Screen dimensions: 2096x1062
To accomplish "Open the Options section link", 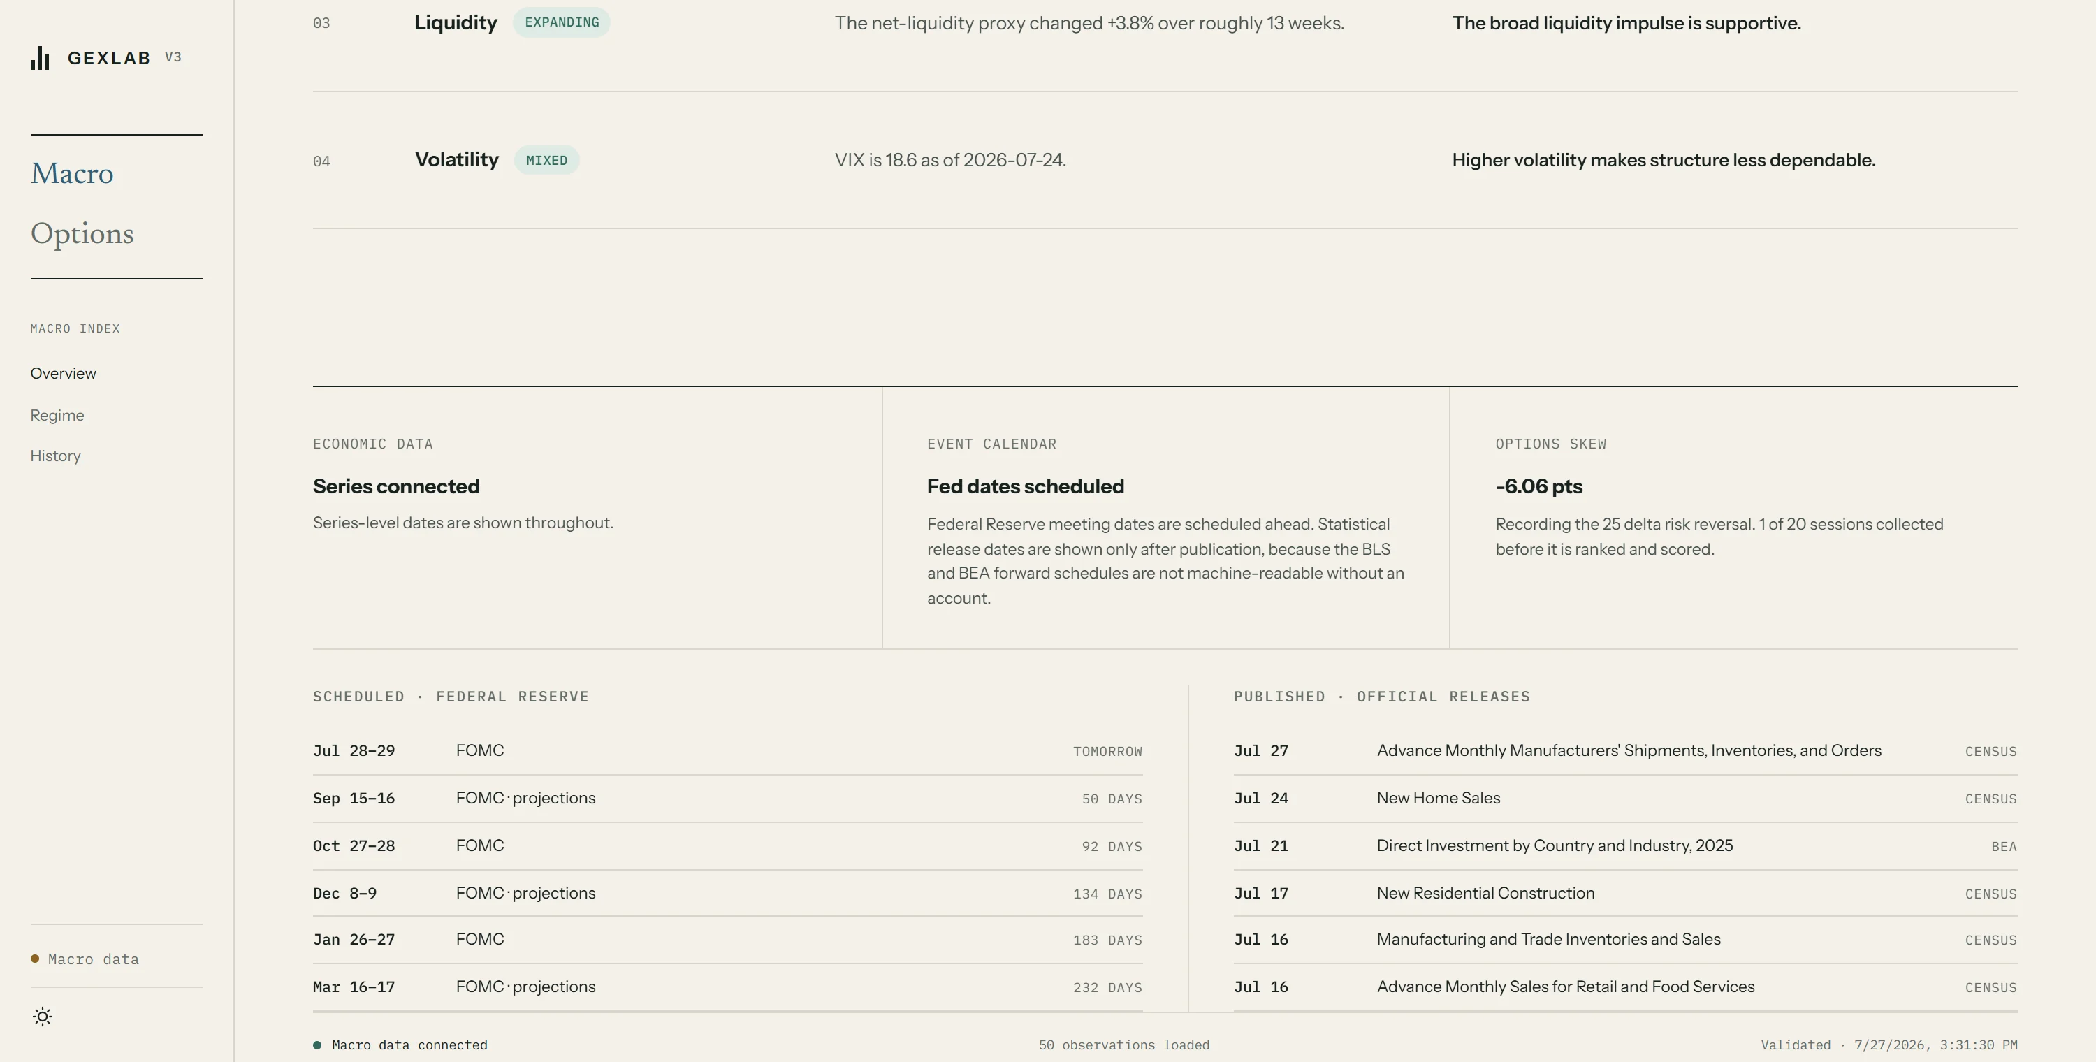I will pos(81,233).
